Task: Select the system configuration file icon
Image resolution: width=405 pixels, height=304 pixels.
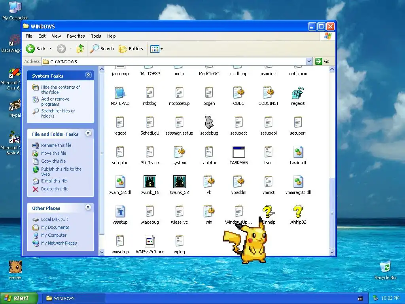Action: [x=179, y=152]
